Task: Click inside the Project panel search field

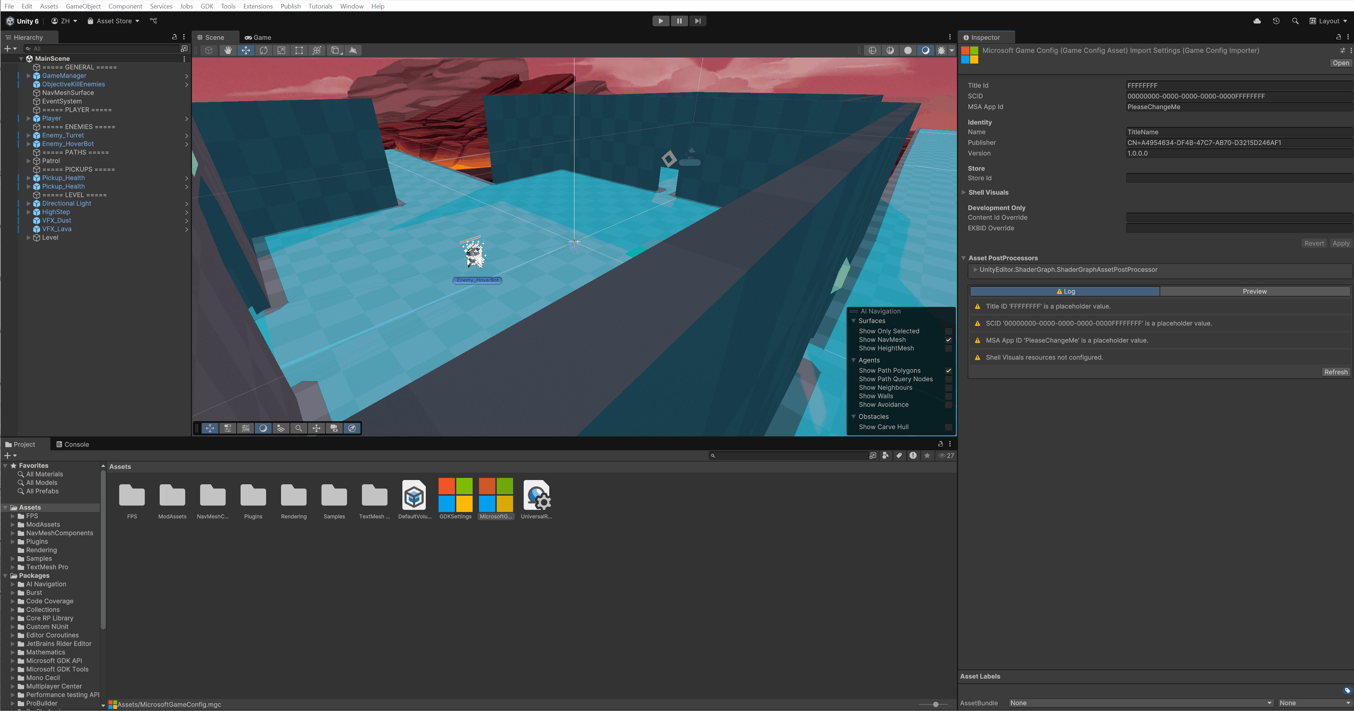Action: (788, 456)
